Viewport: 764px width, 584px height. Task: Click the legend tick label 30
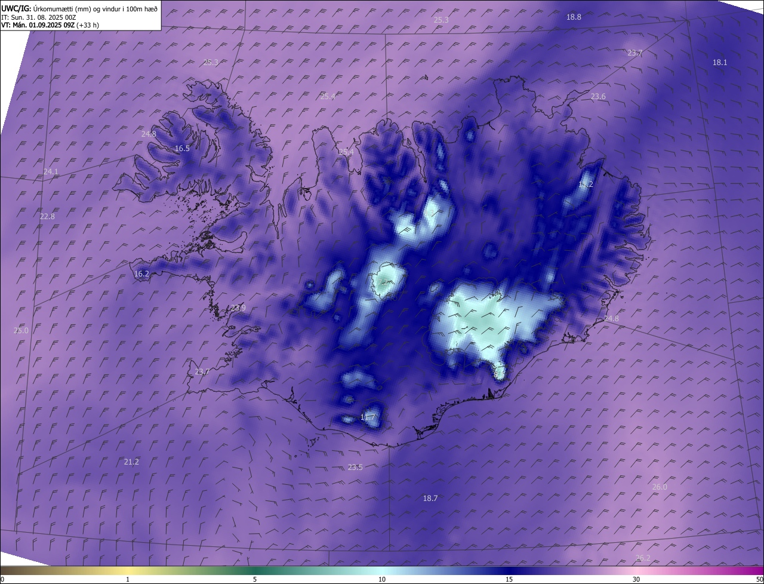pyautogui.click(x=636, y=579)
